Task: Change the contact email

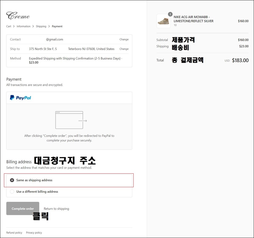Action: [x=124, y=39]
